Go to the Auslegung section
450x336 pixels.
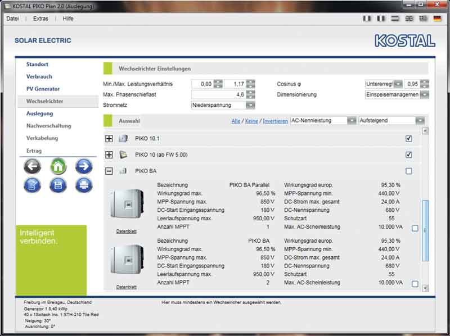click(x=39, y=113)
